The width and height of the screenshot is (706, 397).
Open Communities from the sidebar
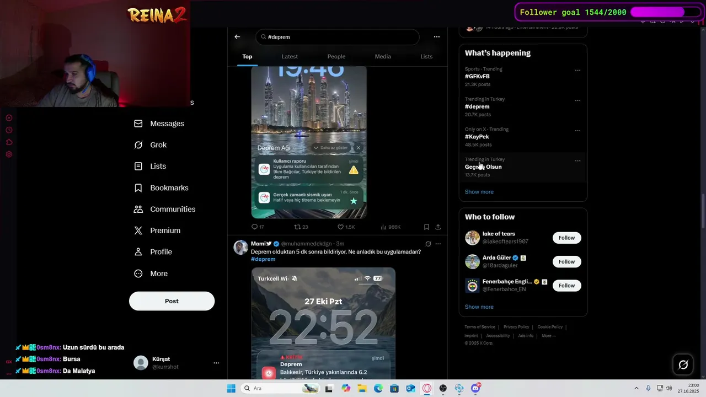(165, 209)
